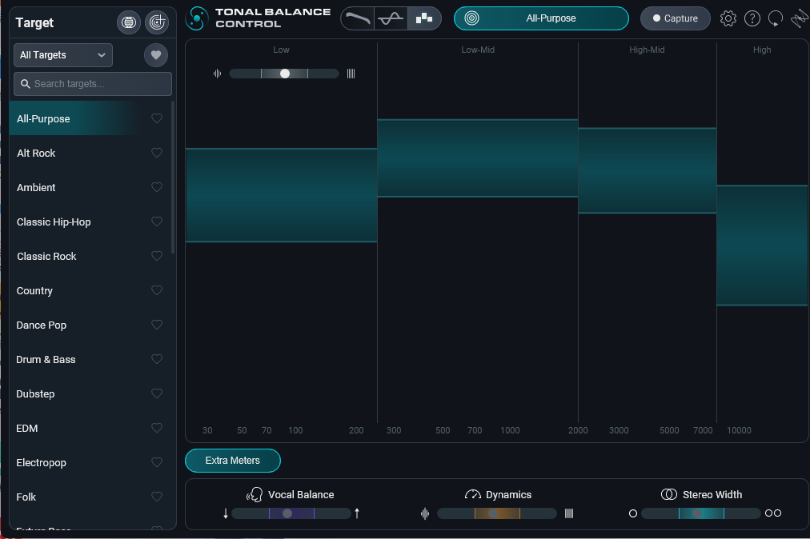Click the Low-Mid band target range
Image resolution: width=810 pixels, height=539 pixels.
(x=478, y=158)
